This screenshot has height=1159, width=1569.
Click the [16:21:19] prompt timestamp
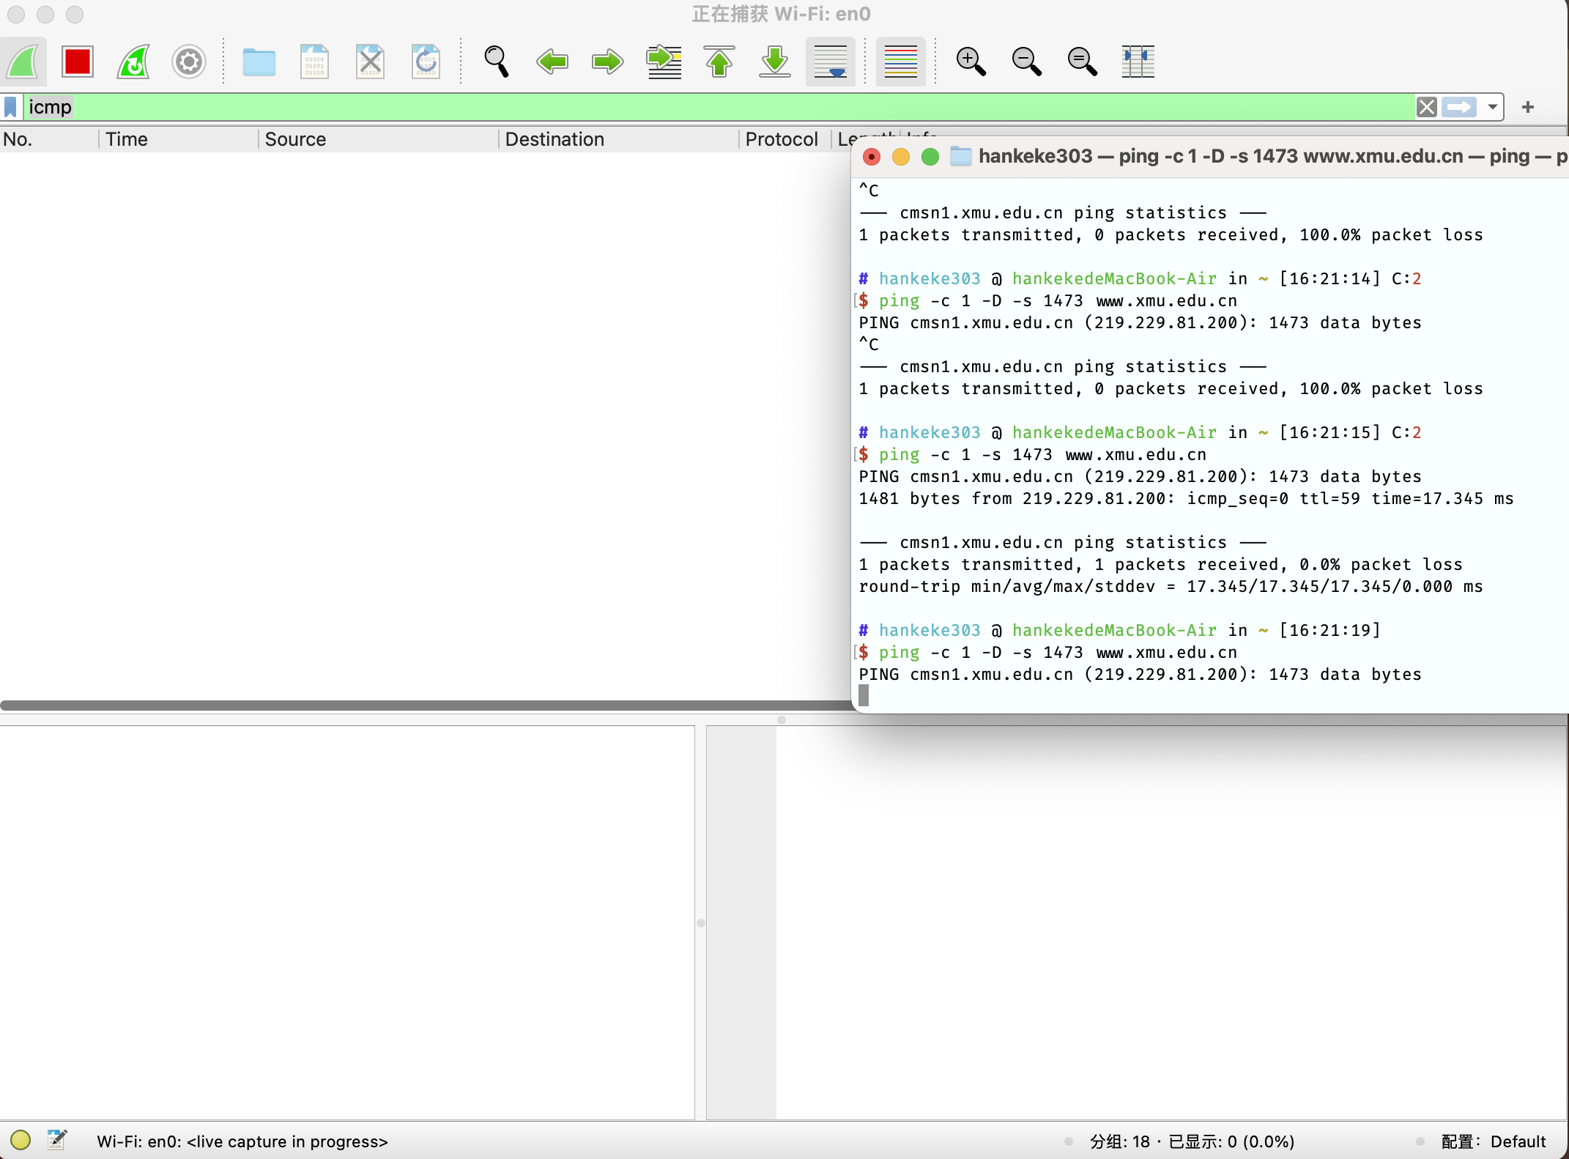1329,630
